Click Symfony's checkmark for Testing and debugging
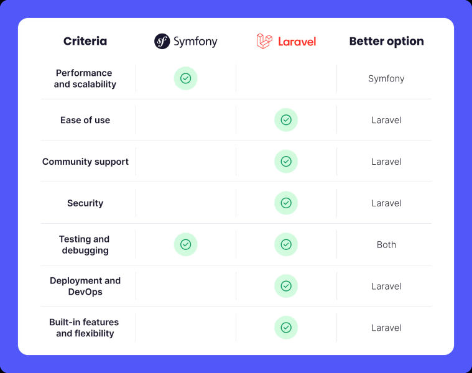 point(185,244)
